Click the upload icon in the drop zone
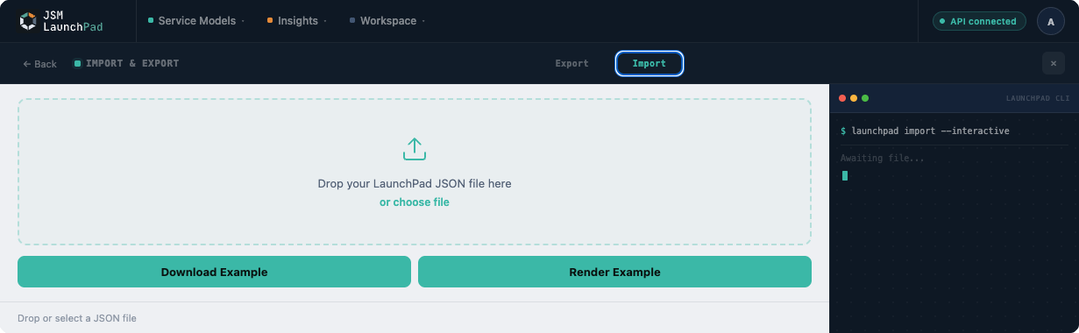 (415, 149)
